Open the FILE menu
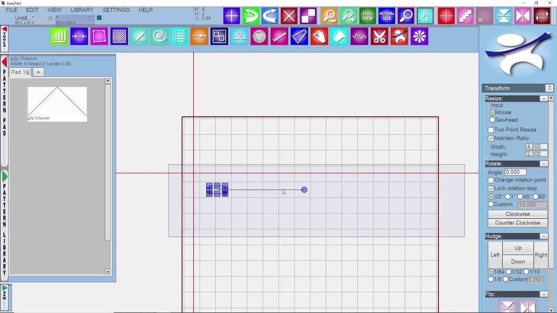Viewport: 557px width, 313px height. pos(11,10)
